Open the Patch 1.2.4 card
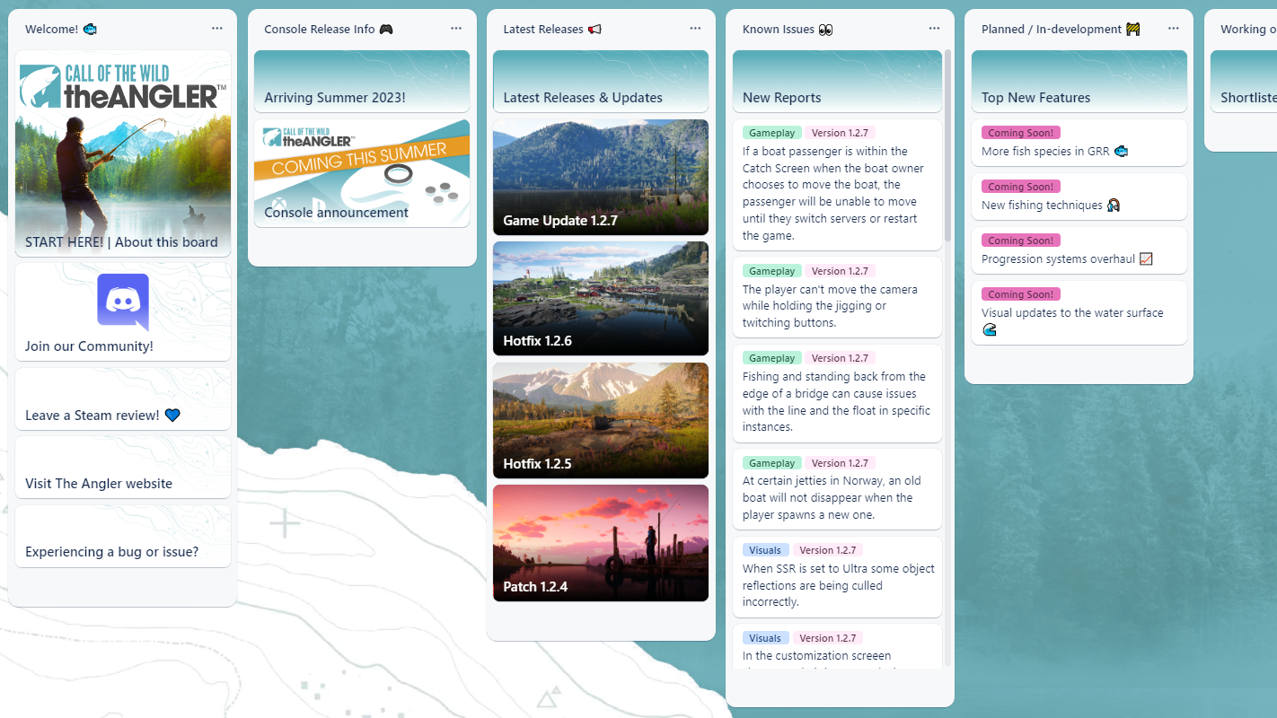The width and height of the screenshot is (1277, 718). pos(601,543)
